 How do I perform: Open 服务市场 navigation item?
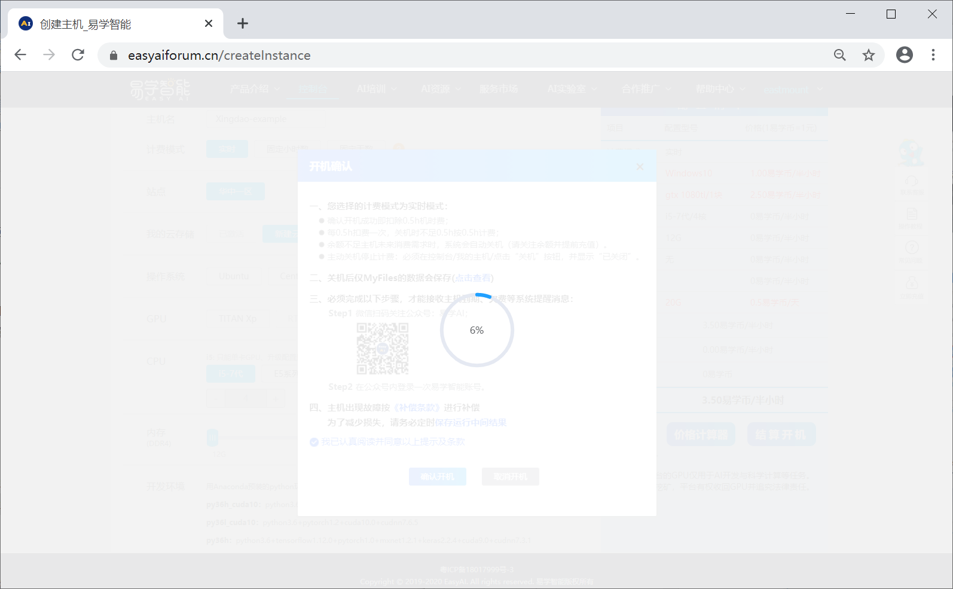499,89
